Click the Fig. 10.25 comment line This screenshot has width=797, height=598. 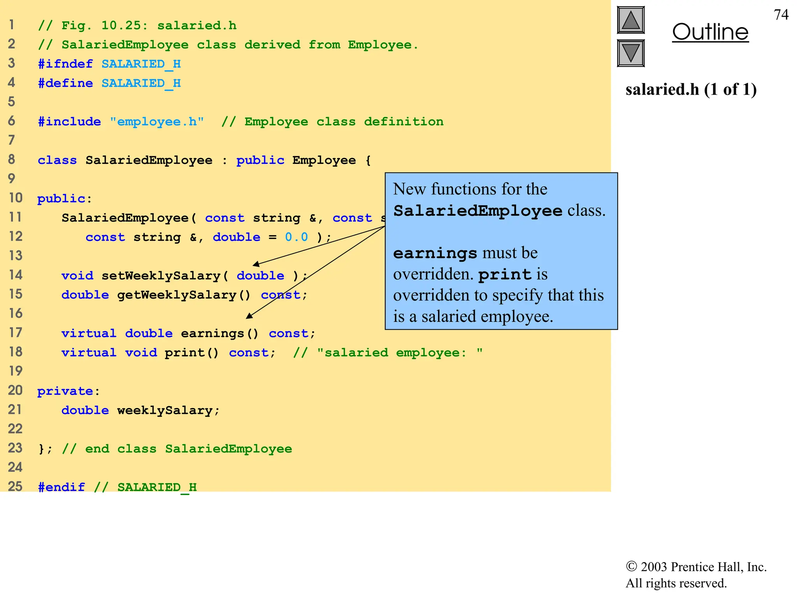pos(137,26)
